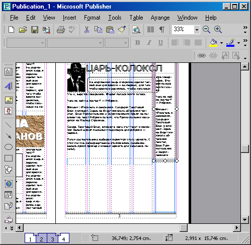Select the Rectangle drawing tool
This screenshot has height=245, width=251.
(x=9, y=158)
